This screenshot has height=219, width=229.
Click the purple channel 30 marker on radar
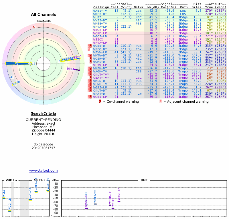tap(68, 68)
